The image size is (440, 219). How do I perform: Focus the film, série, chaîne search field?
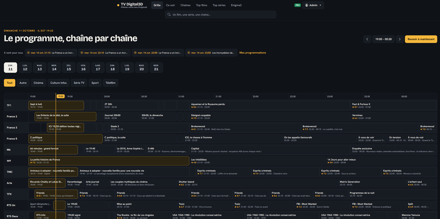click(x=221, y=15)
